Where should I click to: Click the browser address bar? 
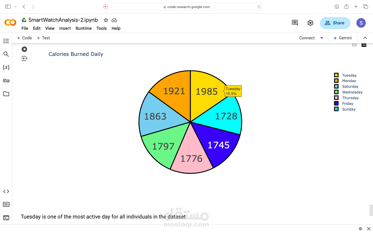click(187, 7)
